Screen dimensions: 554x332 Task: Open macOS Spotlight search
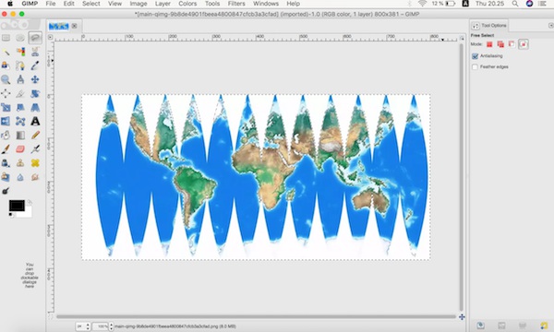coord(515,4)
